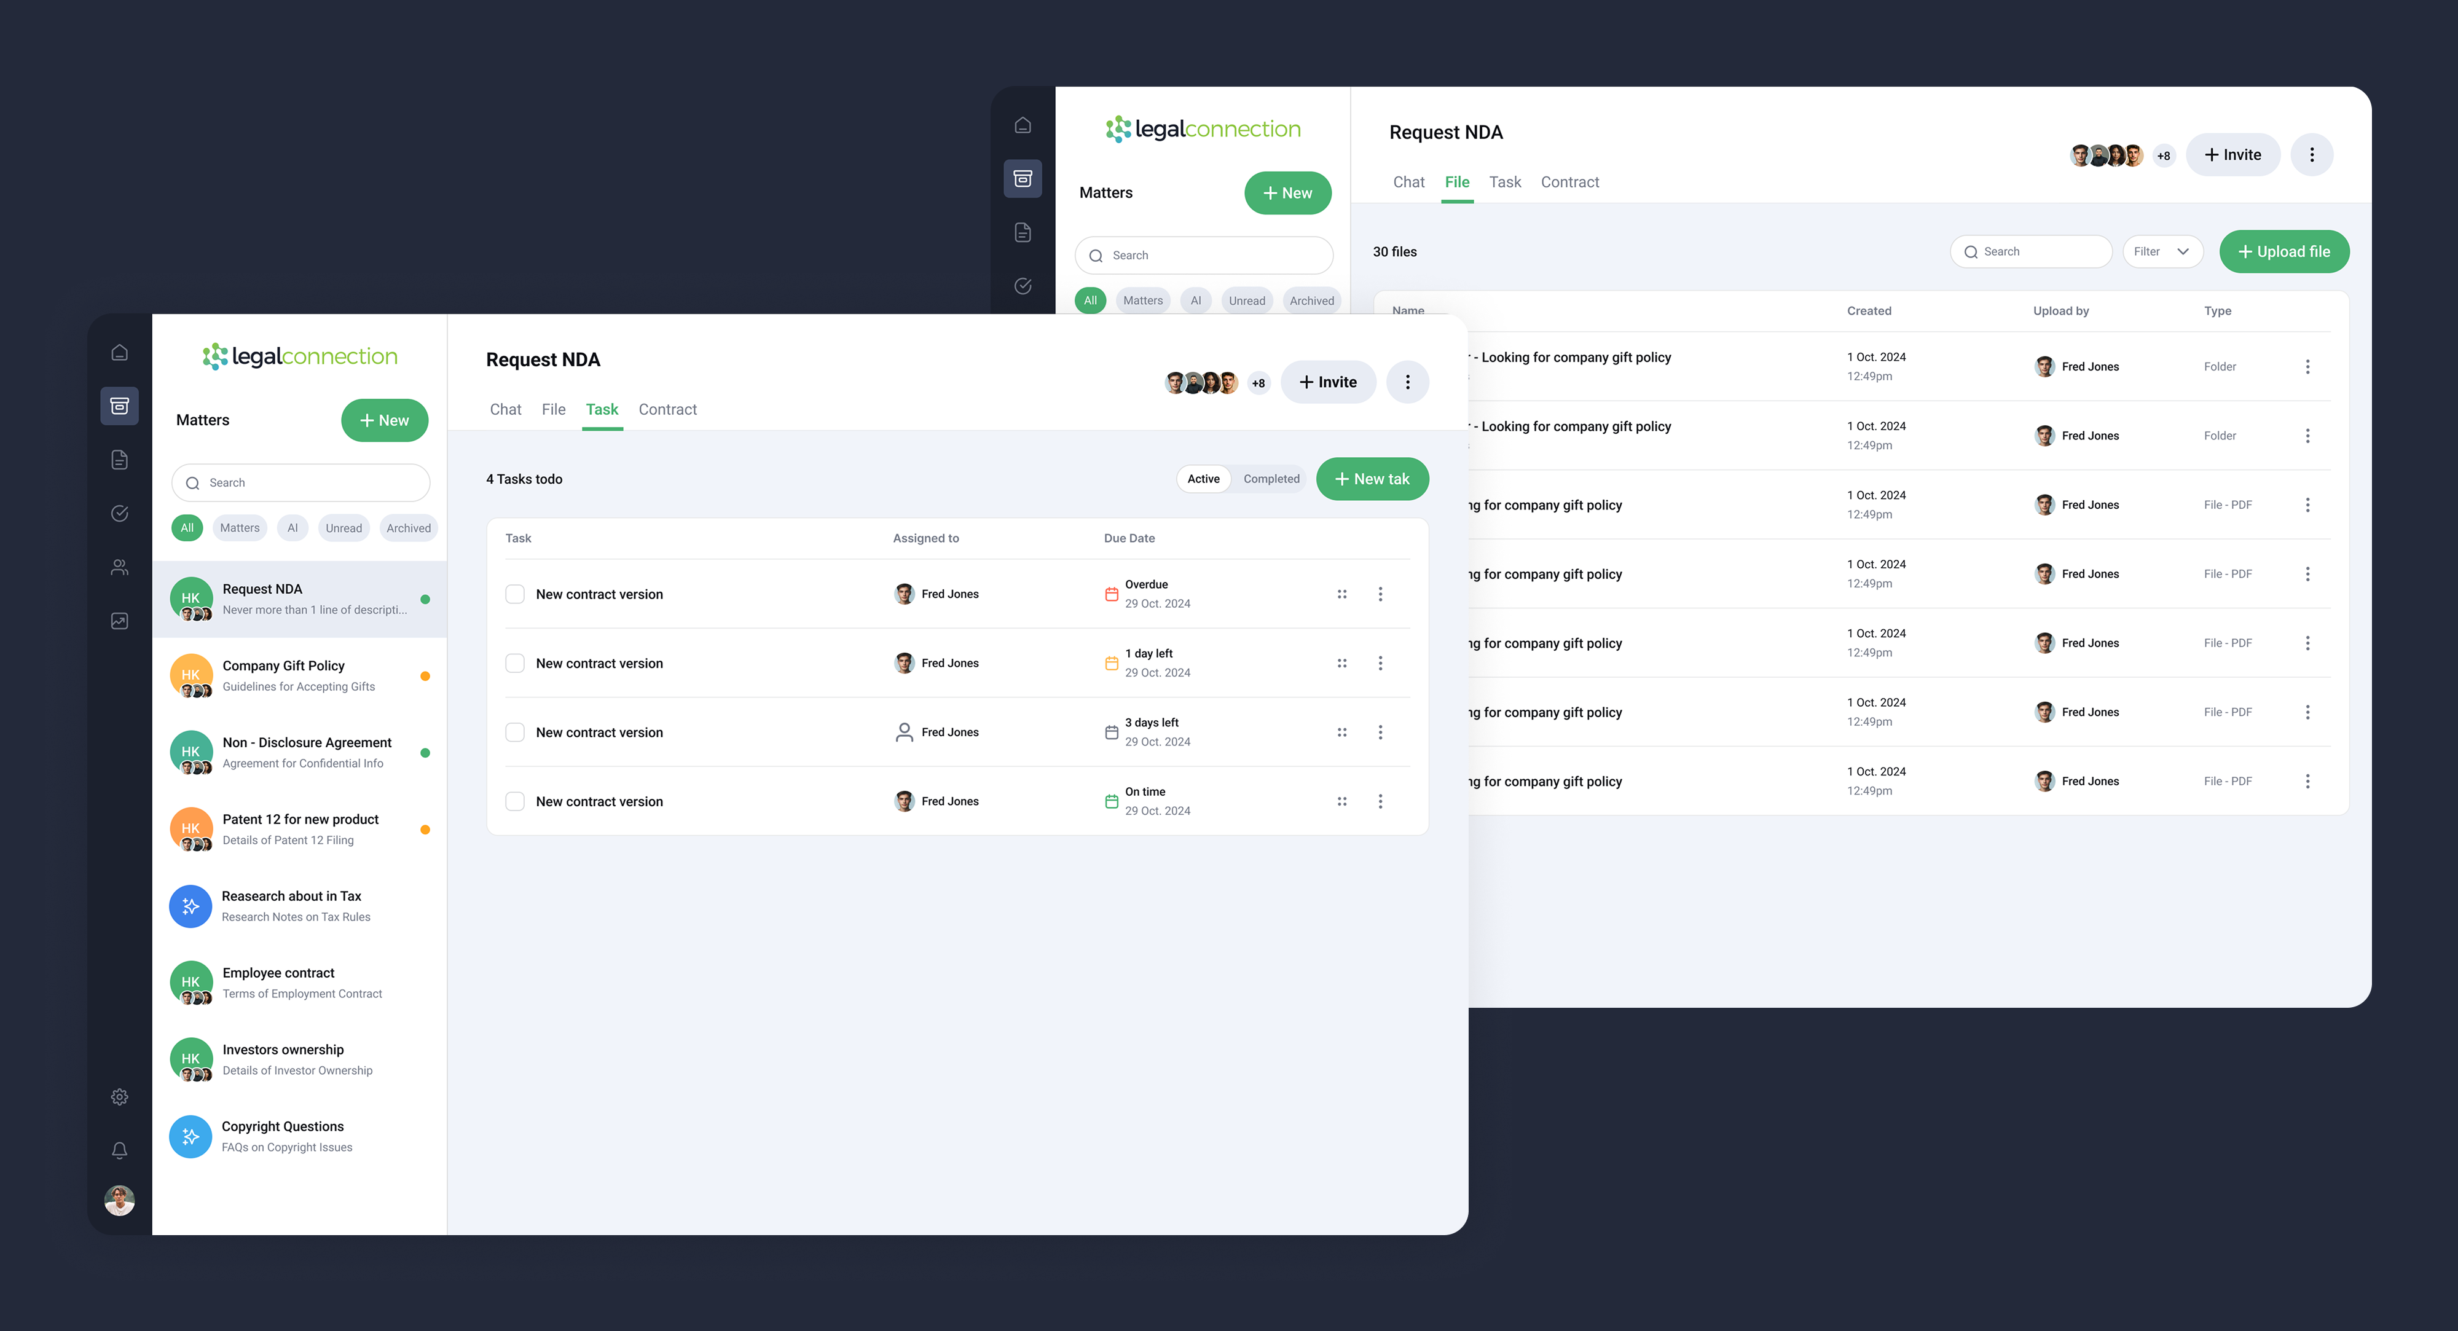Expand the Filter dropdown in files panel
Image resolution: width=2458 pixels, height=1331 pixels.
[x=2162, y=252]
